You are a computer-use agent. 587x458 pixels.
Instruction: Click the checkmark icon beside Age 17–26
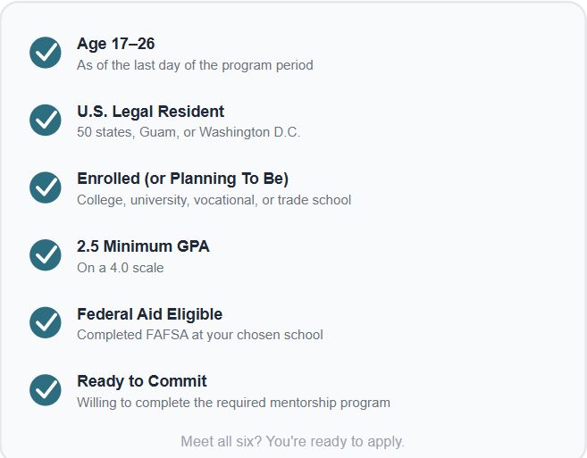coord(46,53)
